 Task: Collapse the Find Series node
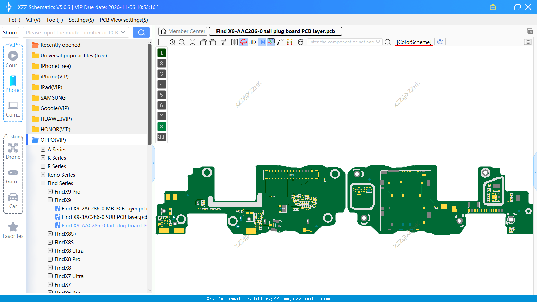[x=43, y=183]
